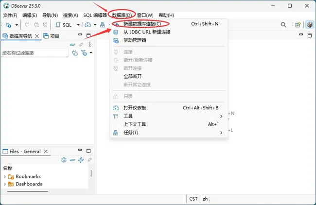Maximize the Files - General panel
The image size is (316, 205).
[88, 151]
